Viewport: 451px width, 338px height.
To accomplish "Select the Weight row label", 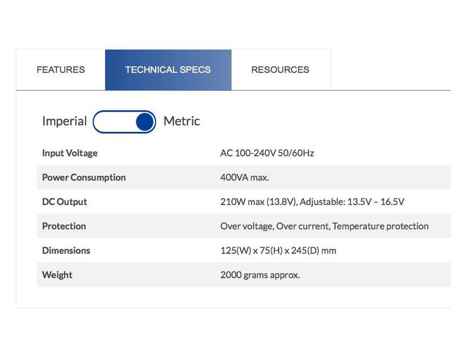I will 58,274.
